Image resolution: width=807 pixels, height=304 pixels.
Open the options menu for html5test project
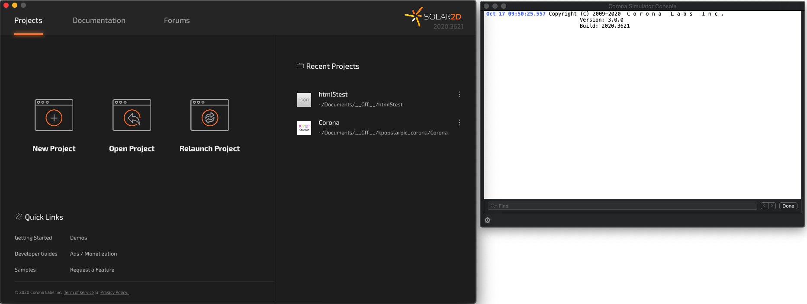point(459,94)
